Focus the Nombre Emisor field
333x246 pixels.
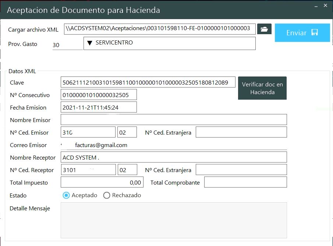click(x=173, y=120)
